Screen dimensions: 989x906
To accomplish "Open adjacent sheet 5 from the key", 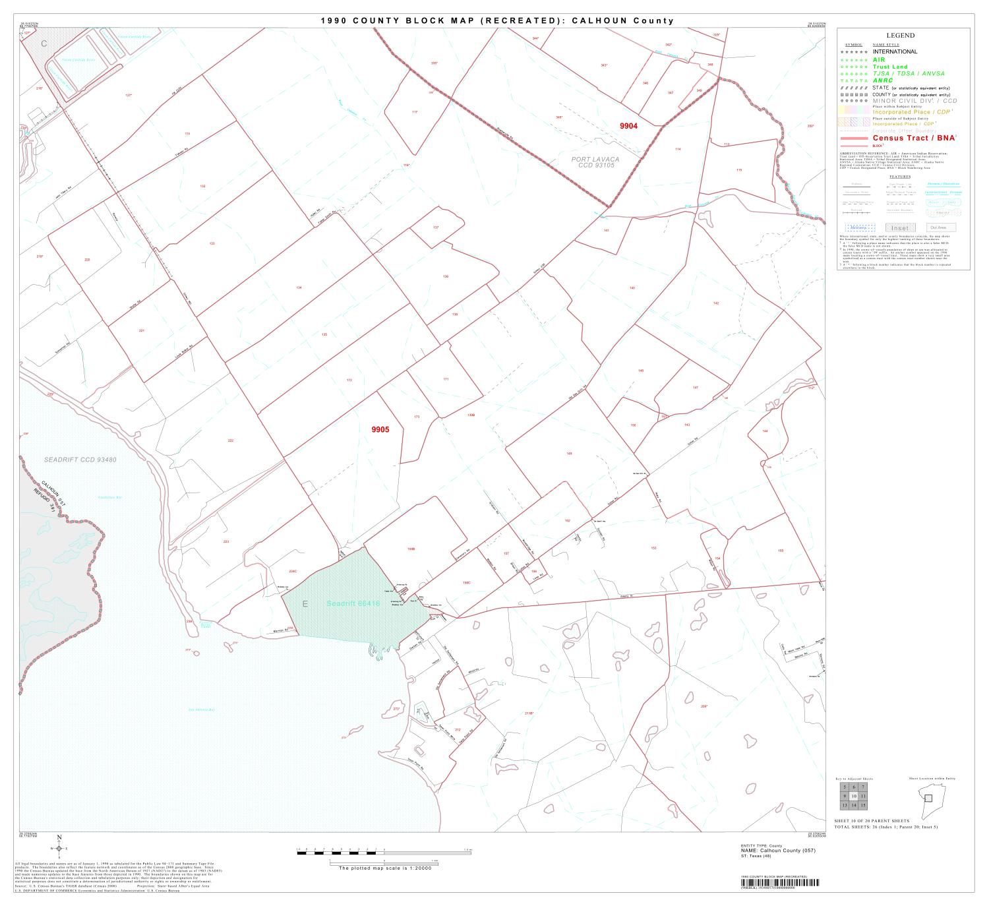I will [x=845, y=787].
